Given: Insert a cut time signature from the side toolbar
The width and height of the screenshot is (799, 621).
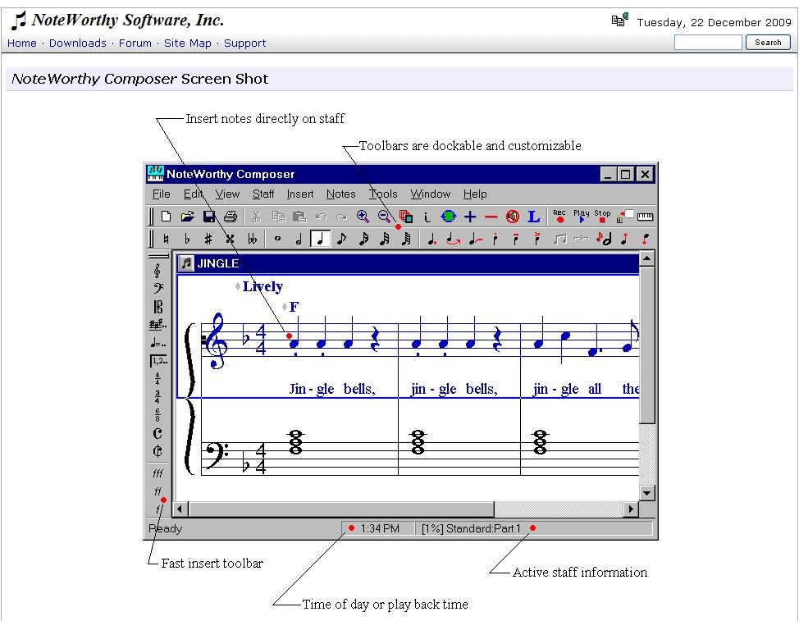Looking at the screenshot, I should click(x=158, y=451).
